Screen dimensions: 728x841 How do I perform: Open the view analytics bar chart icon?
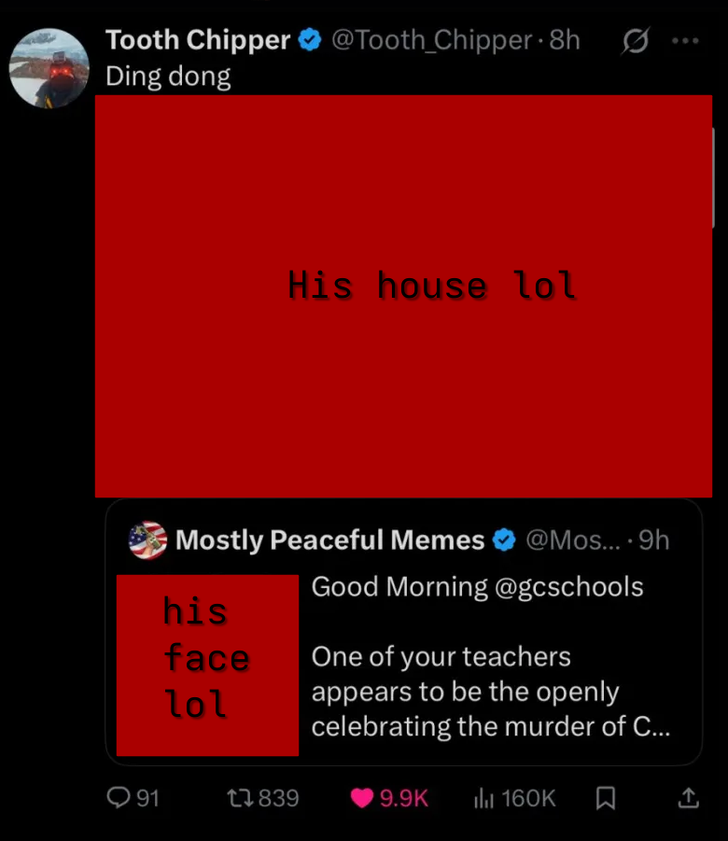tap(483, 798)
